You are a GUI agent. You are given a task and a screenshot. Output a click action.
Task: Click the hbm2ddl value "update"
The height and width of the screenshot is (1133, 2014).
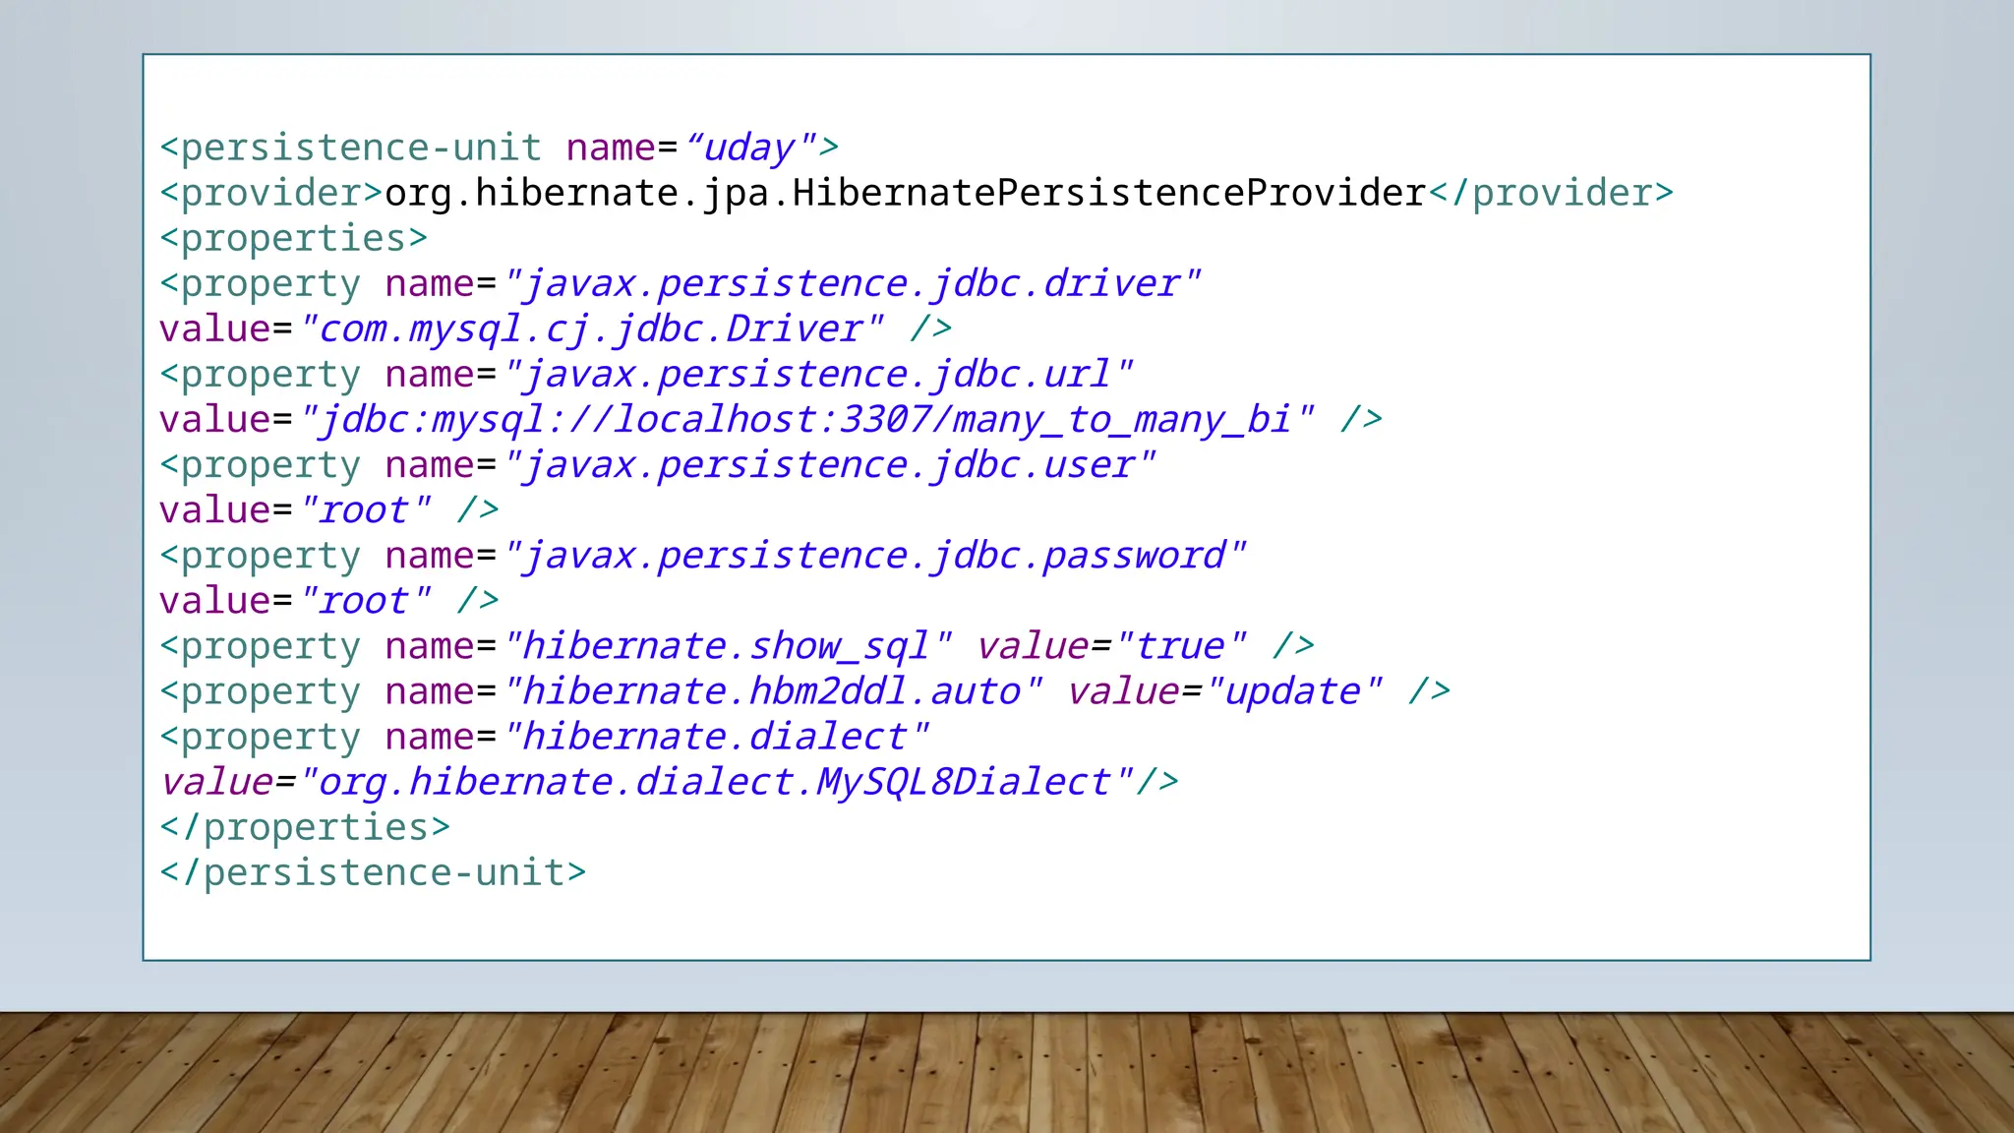[1293, 691]
